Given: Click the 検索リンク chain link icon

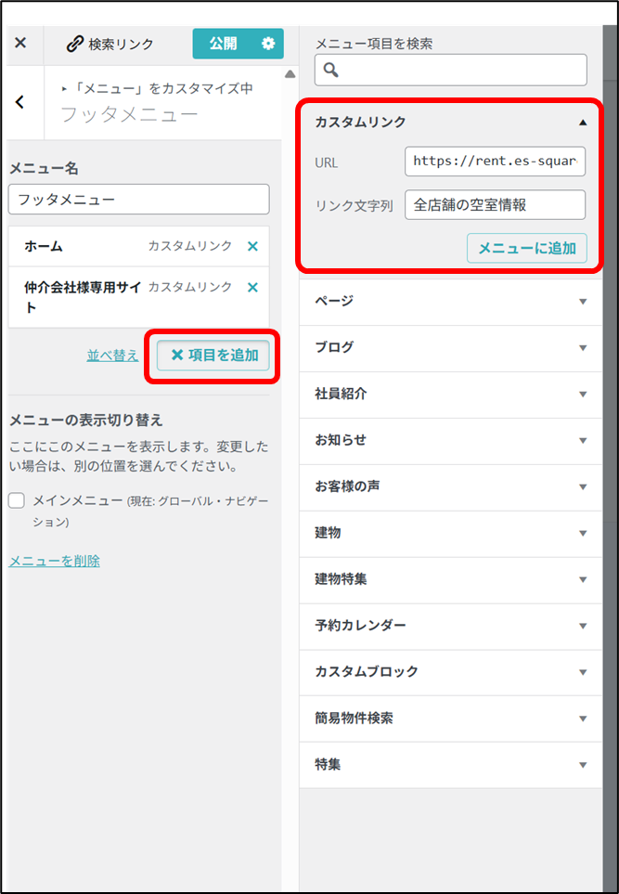Looking at the screenshot, I should 75,45.
